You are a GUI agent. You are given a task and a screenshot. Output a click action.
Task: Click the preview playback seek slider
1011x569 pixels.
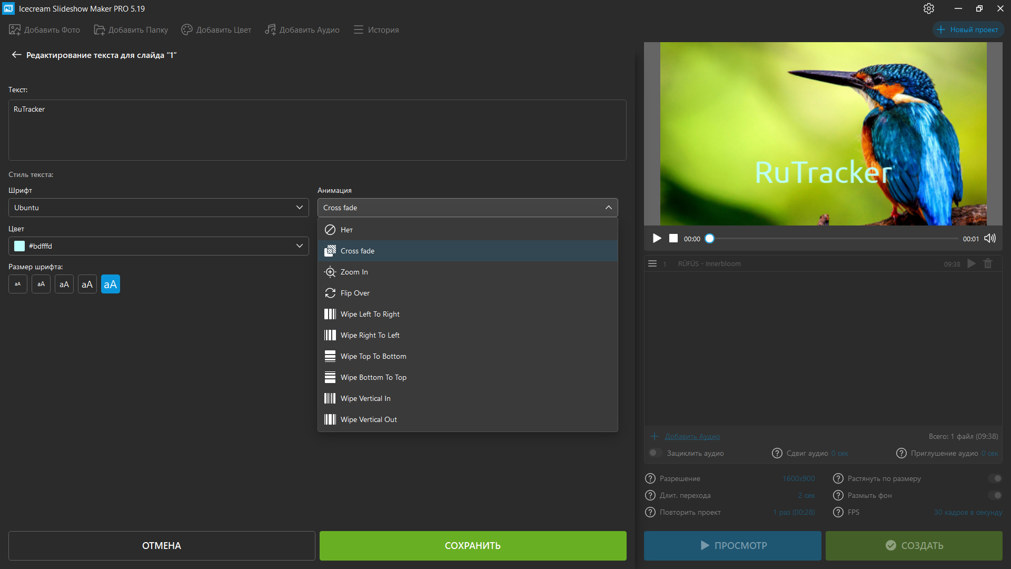click(x=834, y=239)
